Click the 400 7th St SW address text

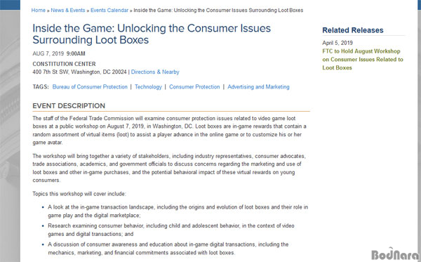(79, 72)
